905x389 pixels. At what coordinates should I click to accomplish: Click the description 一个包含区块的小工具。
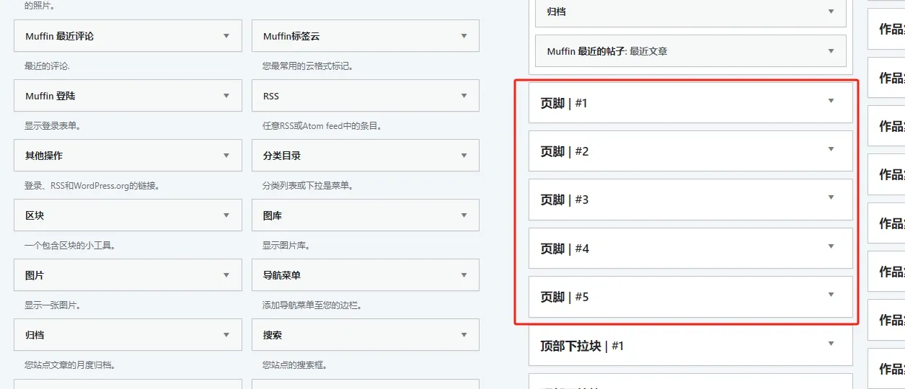[x=71, y=246]
